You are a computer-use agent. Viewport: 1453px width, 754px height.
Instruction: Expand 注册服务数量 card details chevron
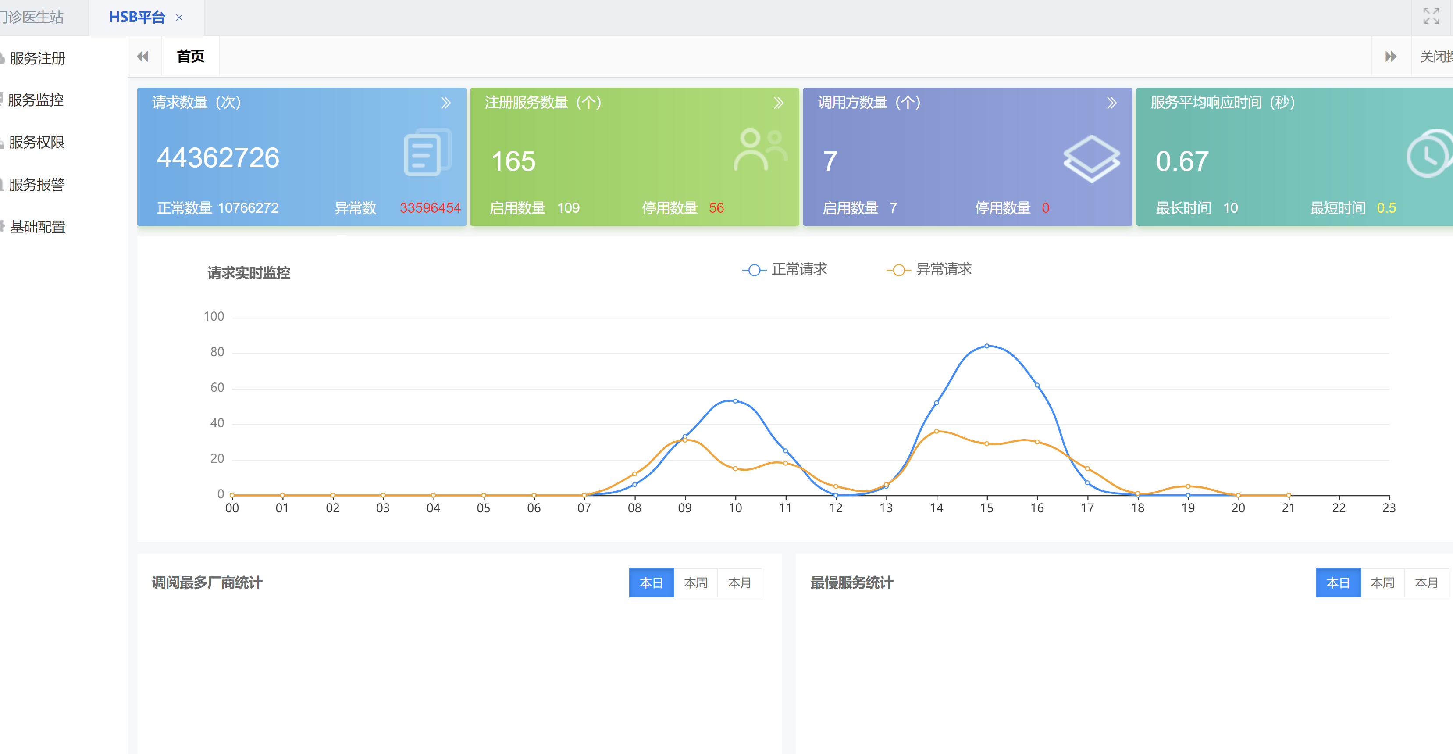pos(778,103)
